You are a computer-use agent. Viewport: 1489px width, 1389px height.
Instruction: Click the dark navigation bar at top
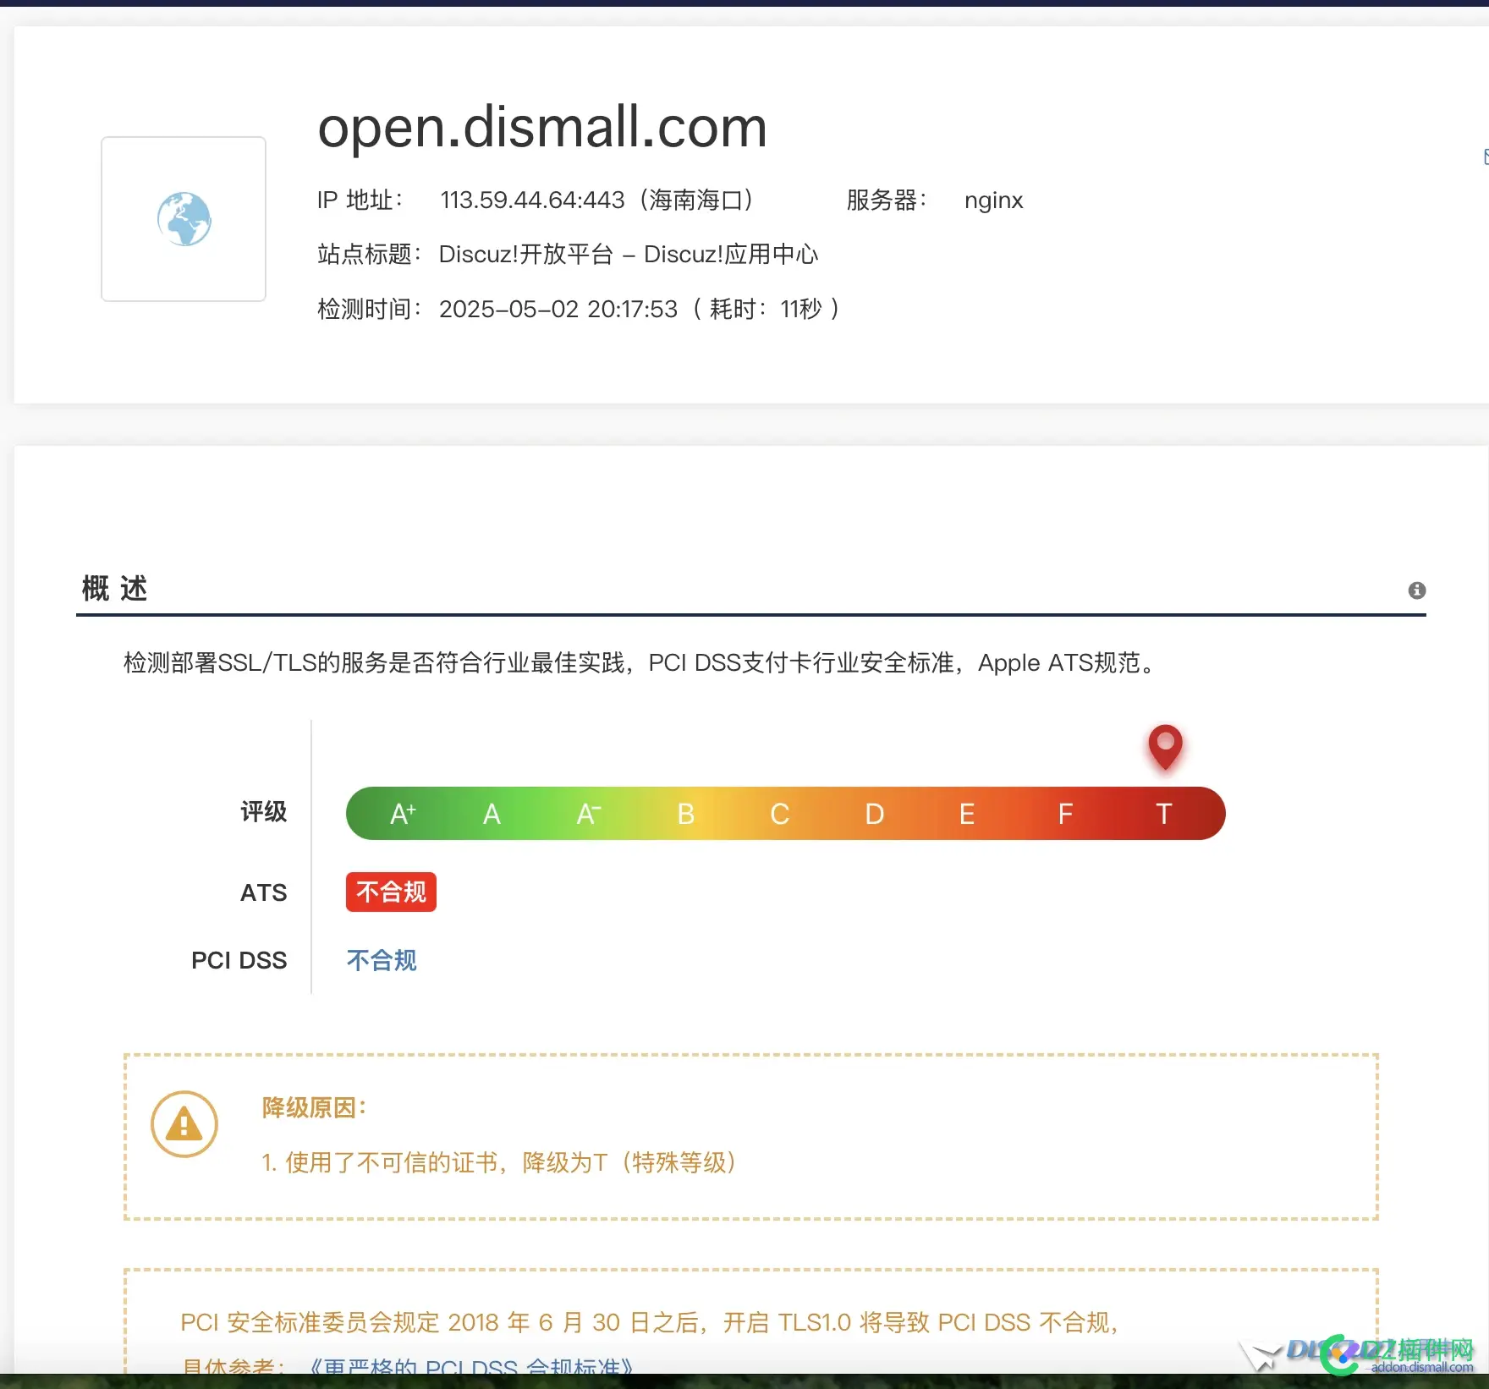(744, 5)
